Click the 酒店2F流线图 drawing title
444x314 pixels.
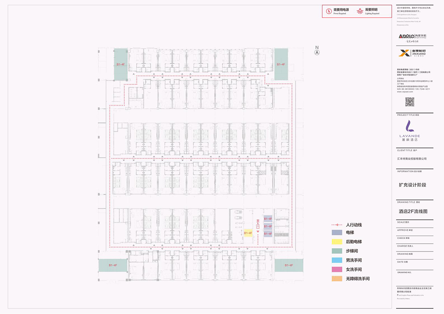click(x=413, y=211)
